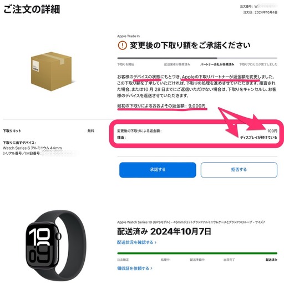Image resolution: width=284 pixels, height=283 pixels.
Task: Click the chevron after 領収証を依頼する
Action: tap(151, 268)
